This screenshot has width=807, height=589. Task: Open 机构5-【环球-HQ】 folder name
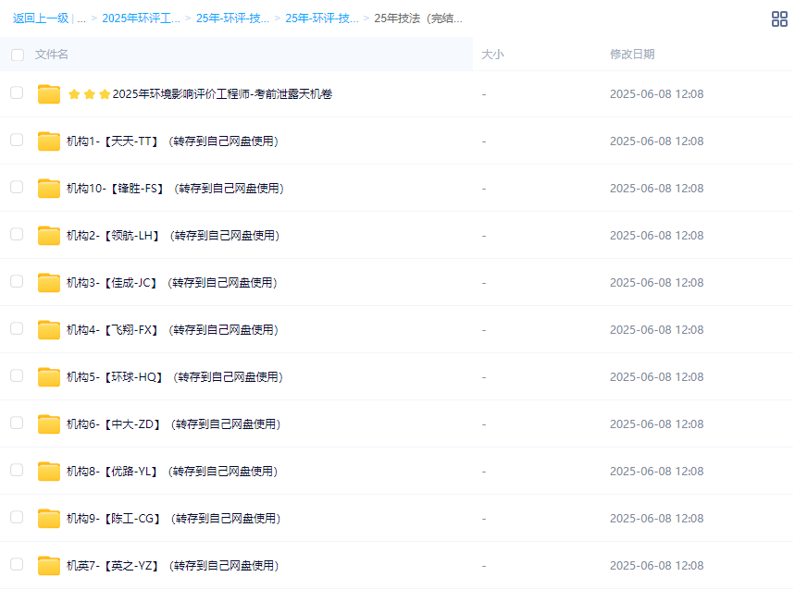pyautogui.click(x=175, y=377)
